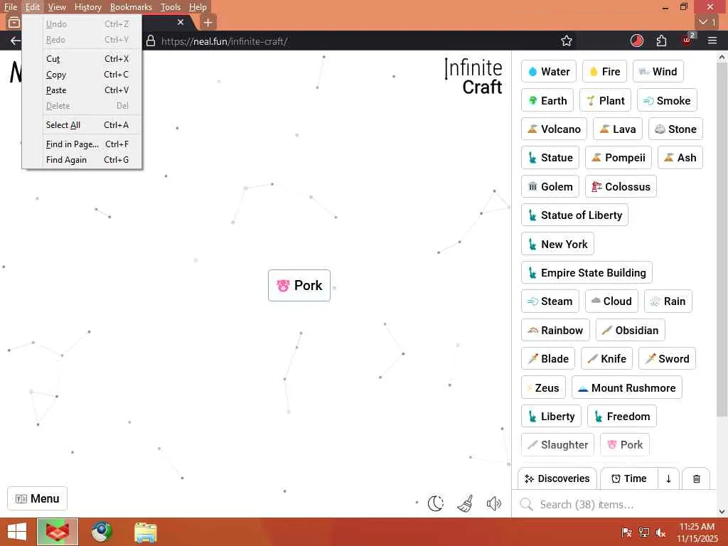728x546 pixels.
Task: Select the Colossus element
Action: (621, 187)
